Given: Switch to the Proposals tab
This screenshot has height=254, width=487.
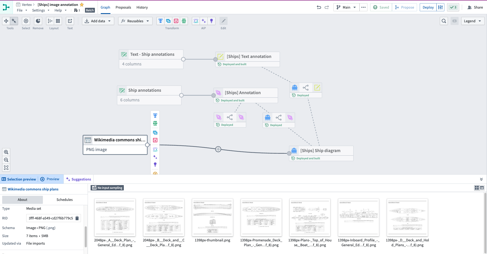Looking at the screenshot, I should coord(123,7).
